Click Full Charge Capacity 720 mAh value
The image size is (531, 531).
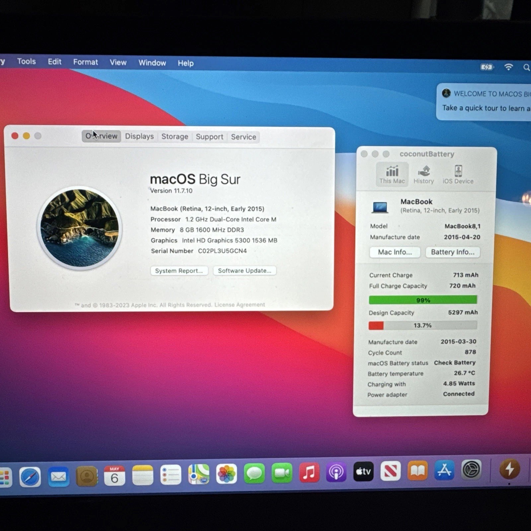(x=462, y=286)
